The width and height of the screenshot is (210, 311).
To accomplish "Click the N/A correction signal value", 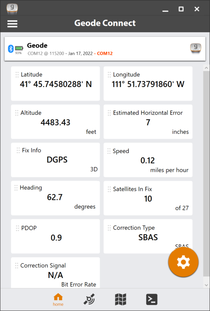I will click(55, 275).
